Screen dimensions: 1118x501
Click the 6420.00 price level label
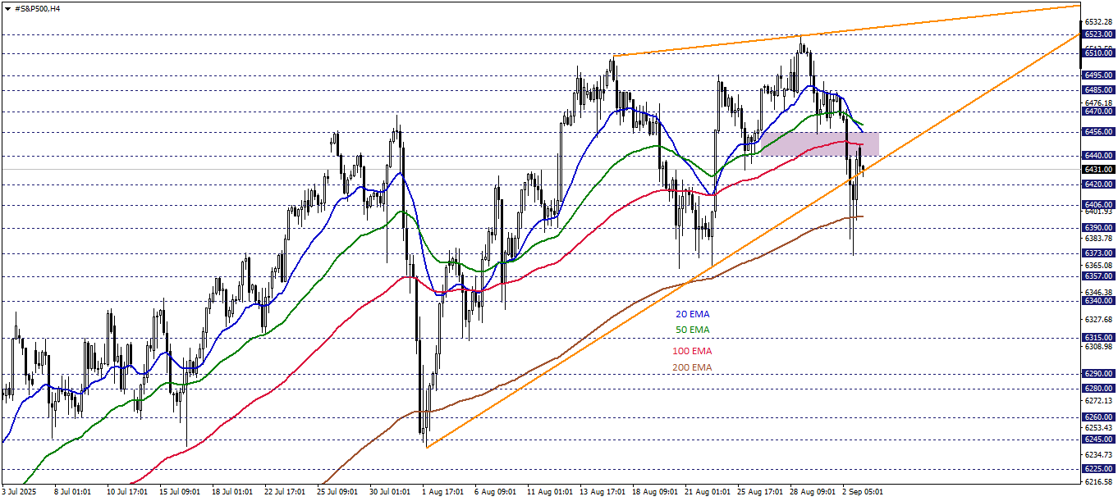[x=1098, y=184]
